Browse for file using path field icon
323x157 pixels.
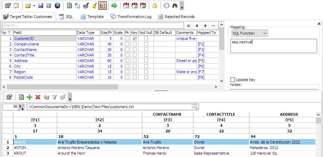point(195,106)
